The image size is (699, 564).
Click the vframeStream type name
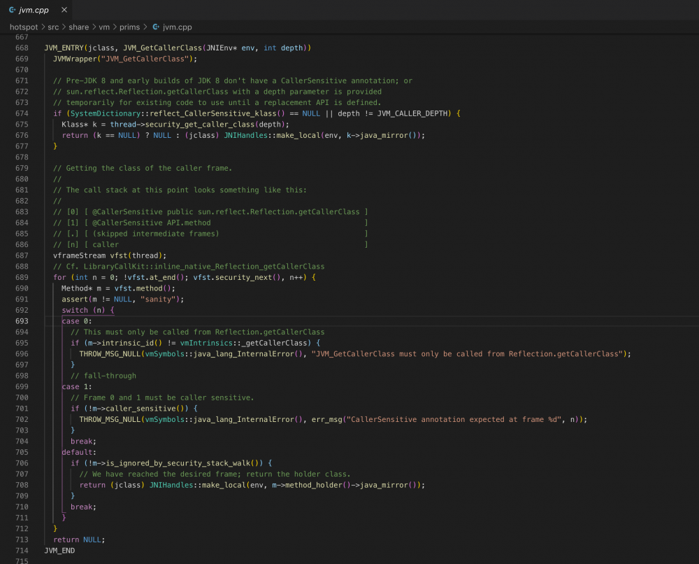pyautogui.click(x=79, y=255)
